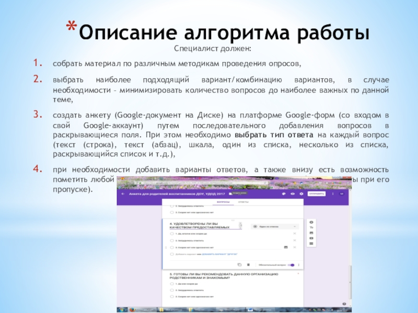Click the account avatar in the header
The height and width of the screenshot is (313, 418).
(342, 194)
